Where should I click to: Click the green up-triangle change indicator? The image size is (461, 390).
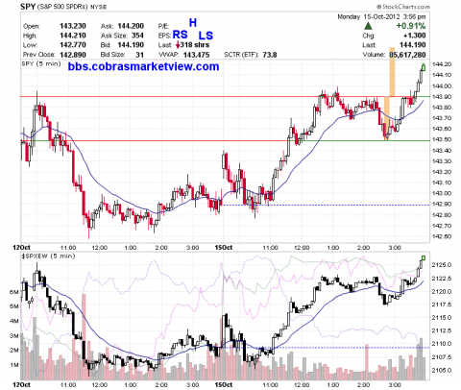point(369,26)
